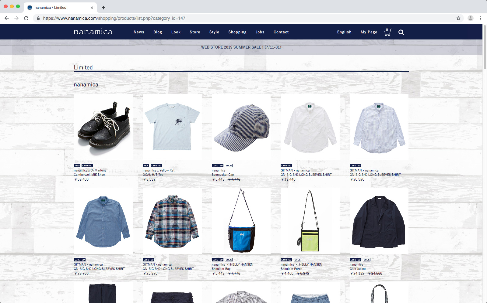Open the Chrome three-dot menu
The image size is (487, 303).
pyautogui.click(x=480, y=18)
